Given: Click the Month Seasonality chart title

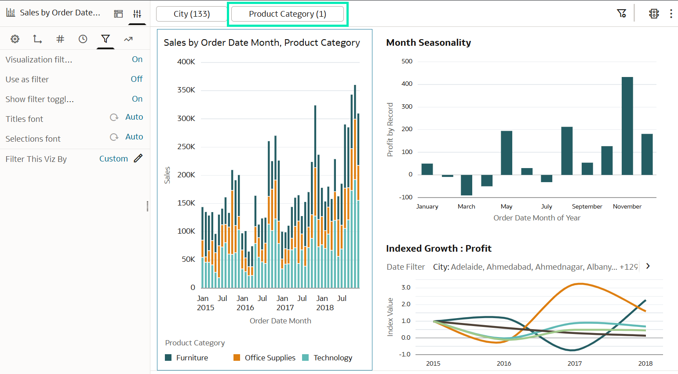Looking at the screenshot, I should pyautogui.click(x=429, y=43).
